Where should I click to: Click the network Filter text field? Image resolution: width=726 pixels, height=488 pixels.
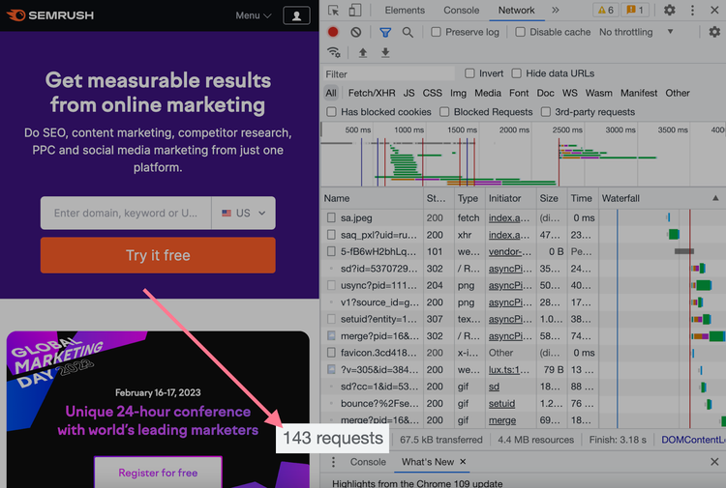point(388,74)
